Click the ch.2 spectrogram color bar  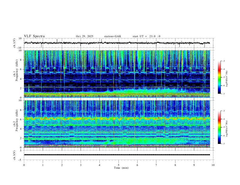pyautogui.click(x=219, y=127)
